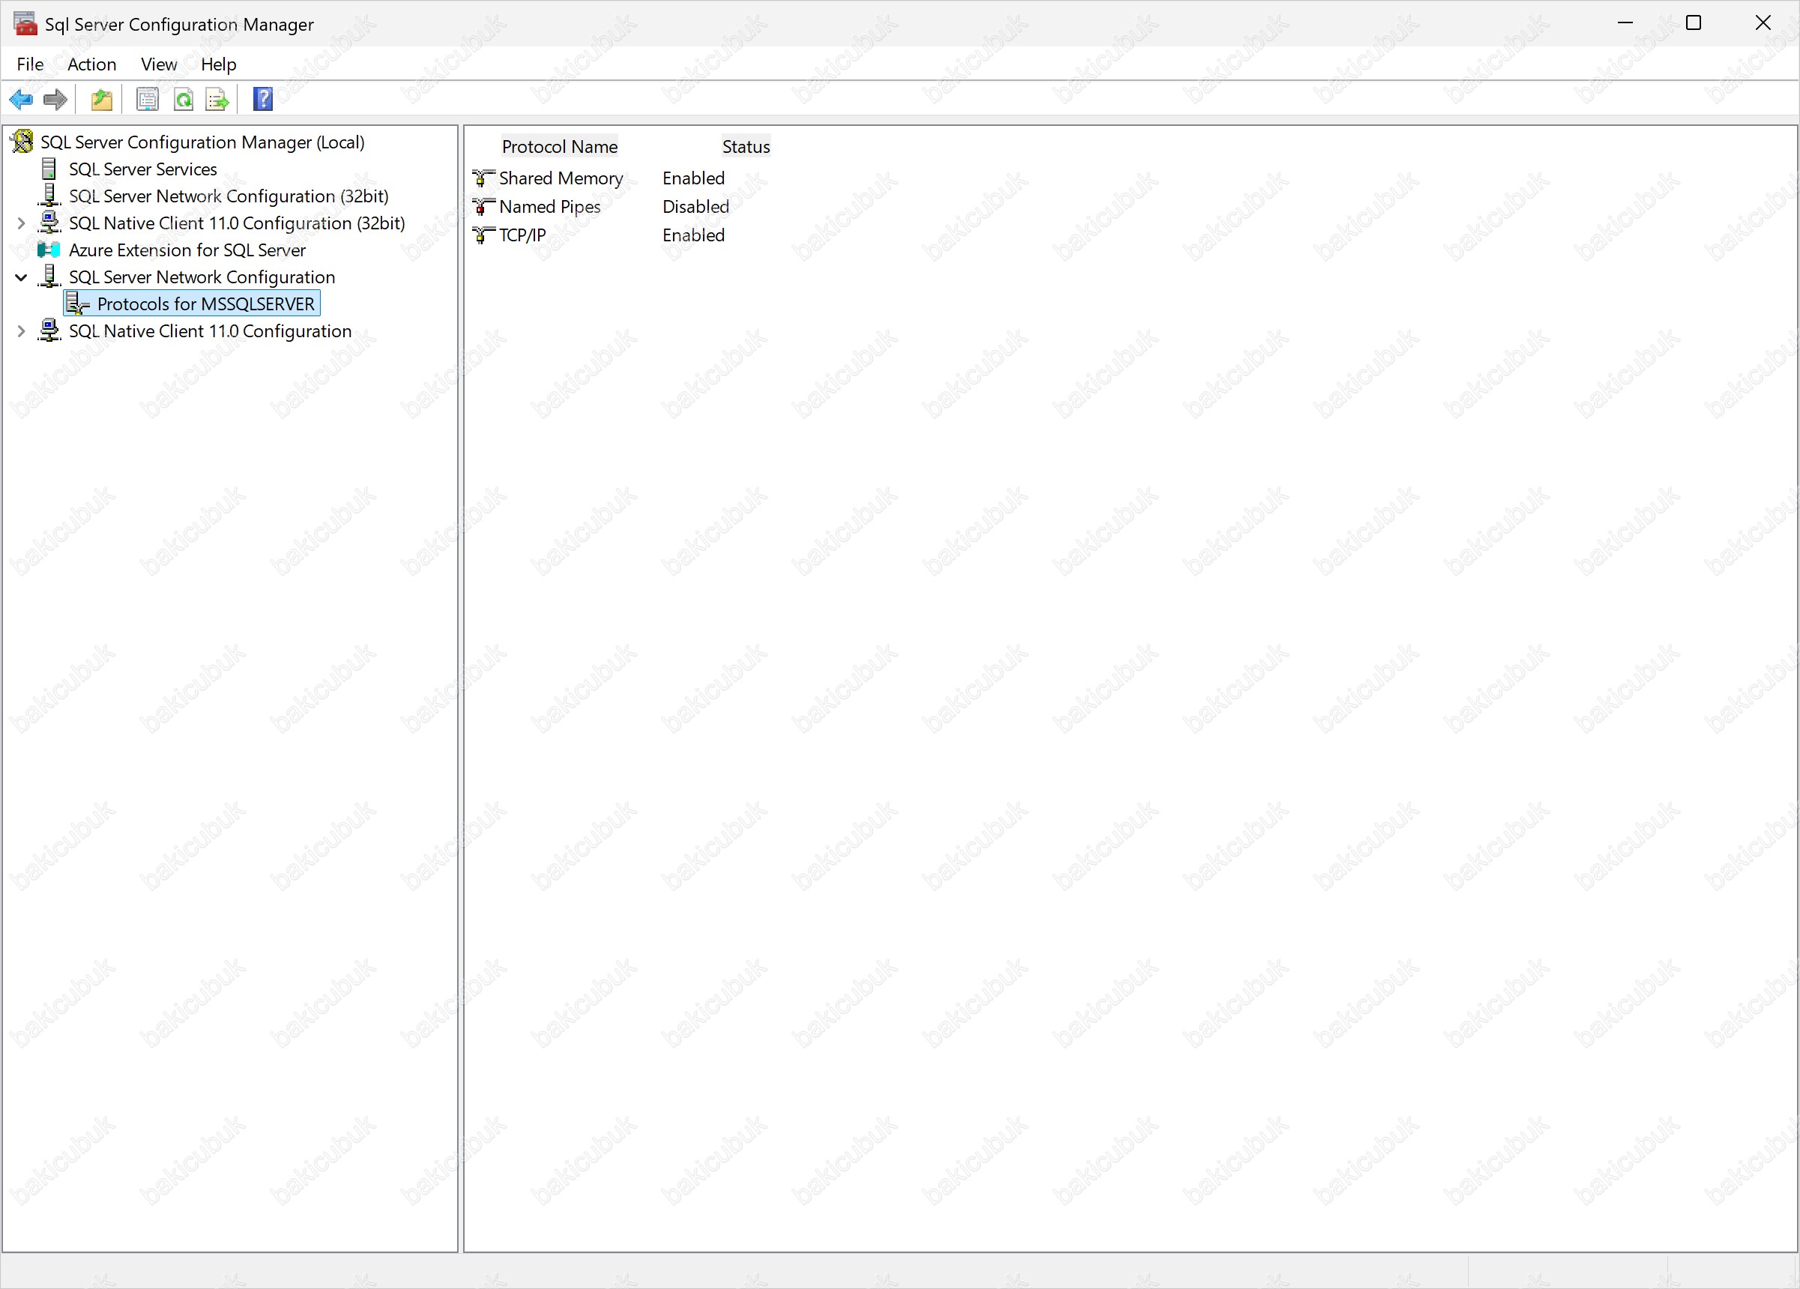
Task: Click the blue Back arrow toolbar icon
Action: pyautogui.click(x=21, y=99)
